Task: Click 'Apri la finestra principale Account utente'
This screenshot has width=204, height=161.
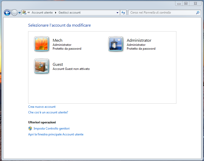Action: point(56,134)
